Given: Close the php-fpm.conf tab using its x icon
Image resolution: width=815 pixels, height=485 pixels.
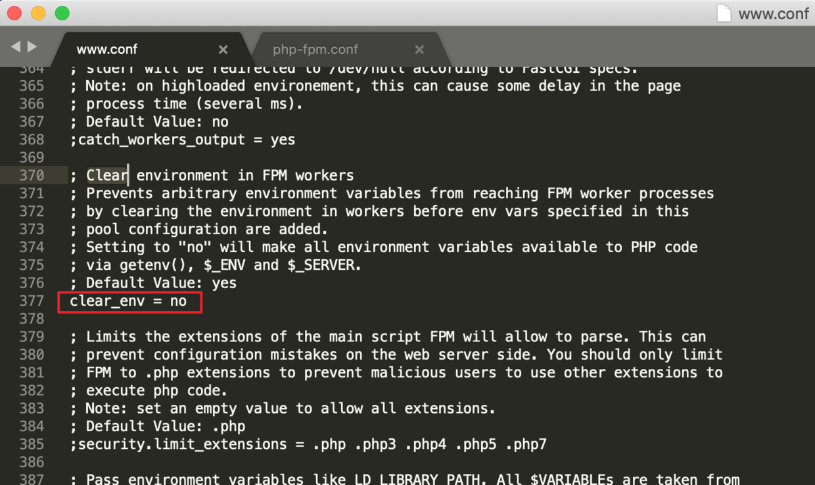Looking at the screenshot, I should click(419, 49).
